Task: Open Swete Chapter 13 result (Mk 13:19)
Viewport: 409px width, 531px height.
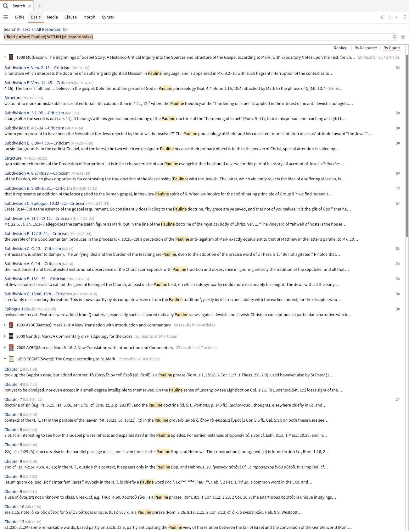Action: (x=14, y=522)
